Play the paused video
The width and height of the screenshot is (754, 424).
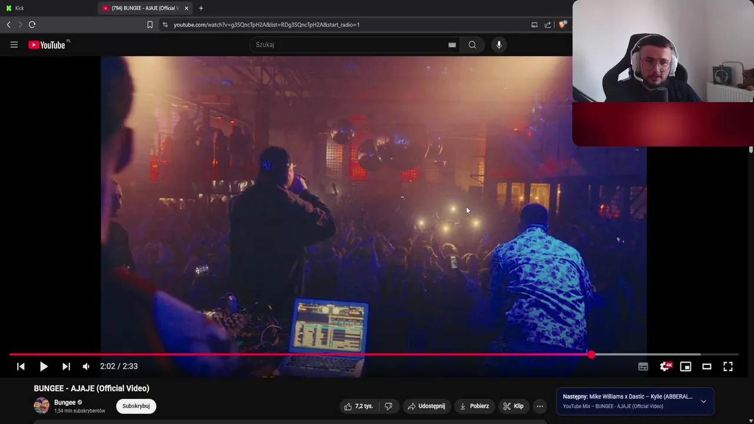[44, 366]
